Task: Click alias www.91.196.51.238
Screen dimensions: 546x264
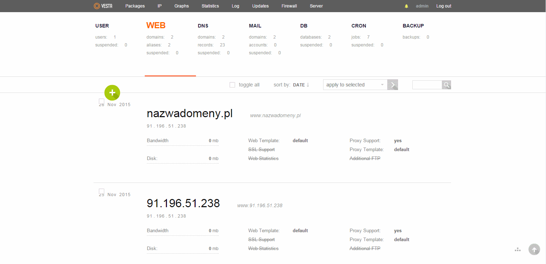Action: (x=260, y=205)
